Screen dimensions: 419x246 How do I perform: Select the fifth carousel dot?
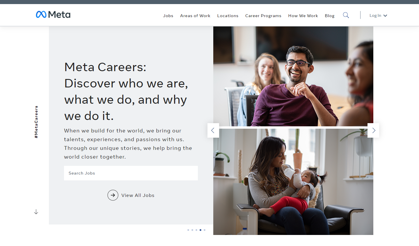205,230
